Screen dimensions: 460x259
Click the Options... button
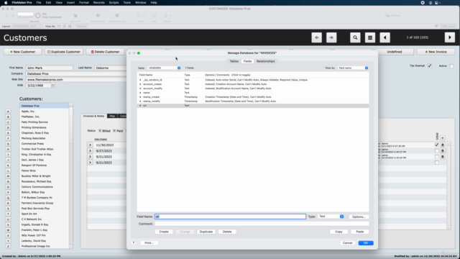[359, 217]
